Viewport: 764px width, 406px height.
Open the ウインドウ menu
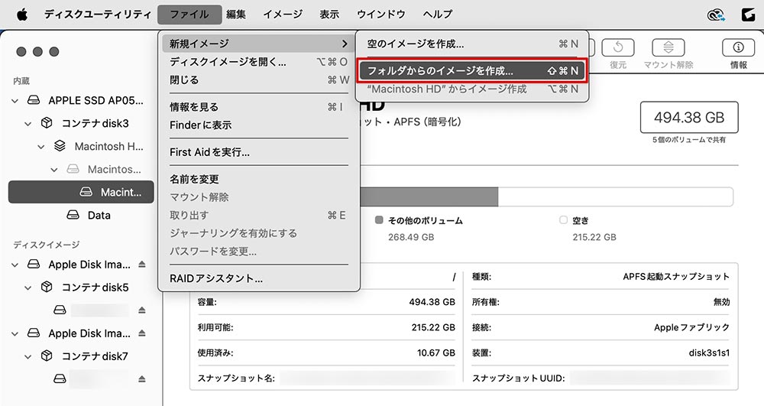coord(381,14)
